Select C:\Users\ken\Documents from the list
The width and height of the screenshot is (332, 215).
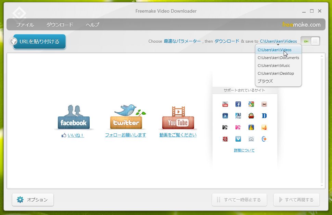(x=278, y=58)
